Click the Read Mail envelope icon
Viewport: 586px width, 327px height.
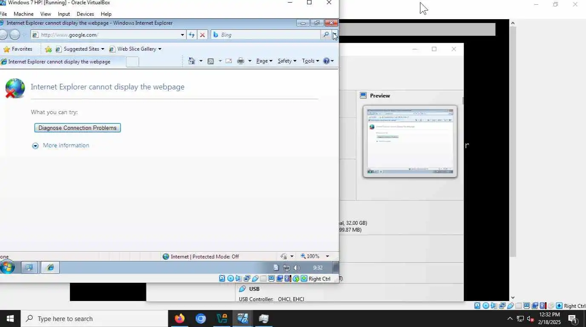[x=229, y=61]
